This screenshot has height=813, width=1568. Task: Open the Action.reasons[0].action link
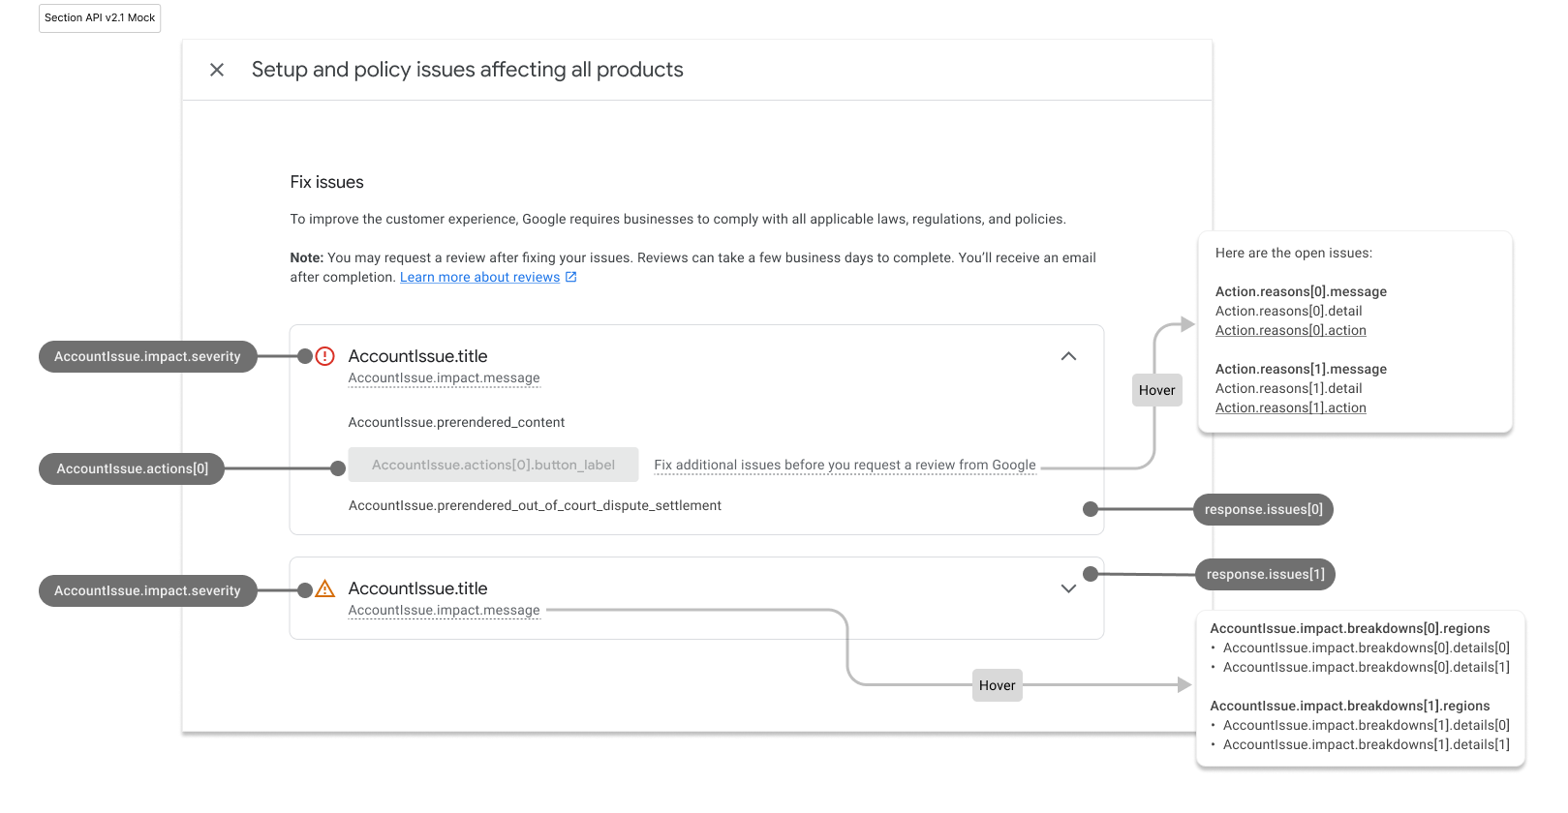tap(1290, 331)
